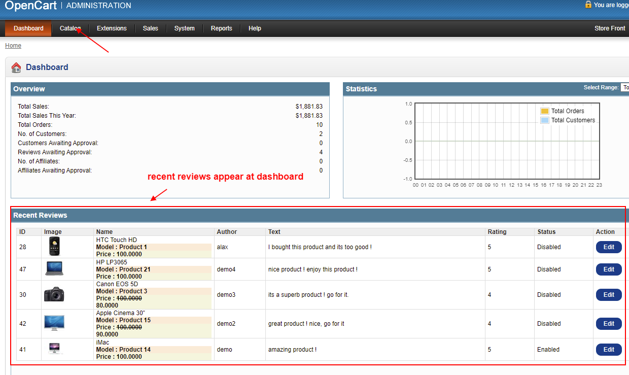Open the iMac product thumbnail
This screenshot has height=375, width=629.
pos(54,349)
